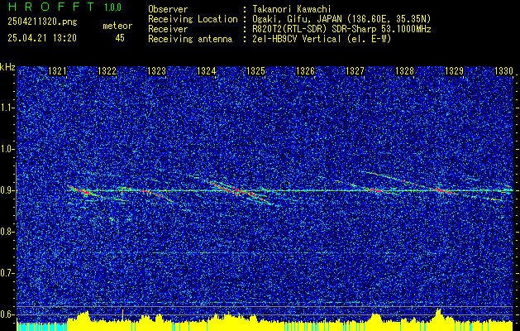Click the Observer label
520x331 pixels.
tap(168, 9)
